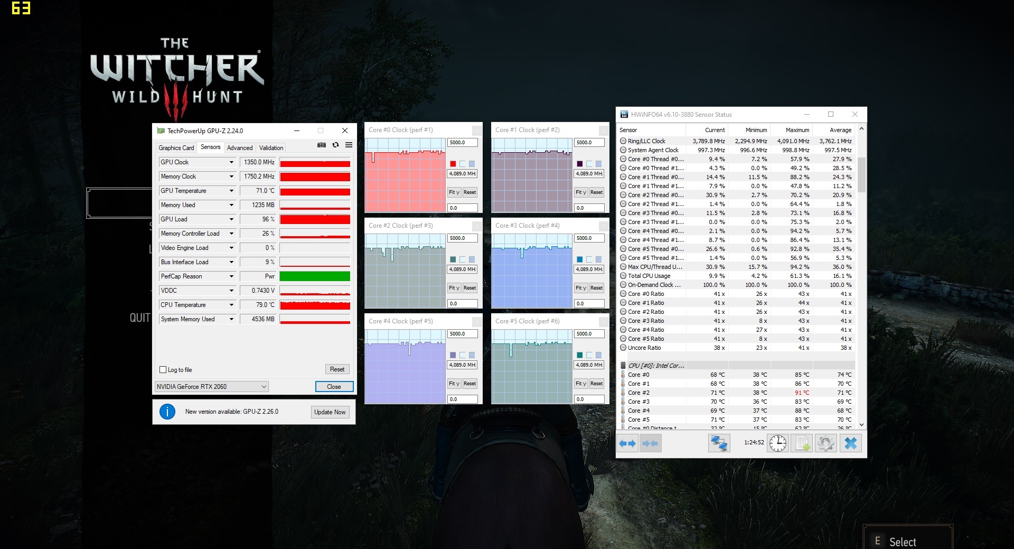This screenshot has width=1014, height=549.
Task: Open the GPU Temperature sensor dropdown
Action: (231, 191)
